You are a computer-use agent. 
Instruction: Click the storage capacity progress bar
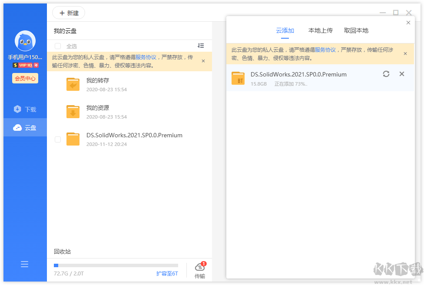(x=116, y=265)
